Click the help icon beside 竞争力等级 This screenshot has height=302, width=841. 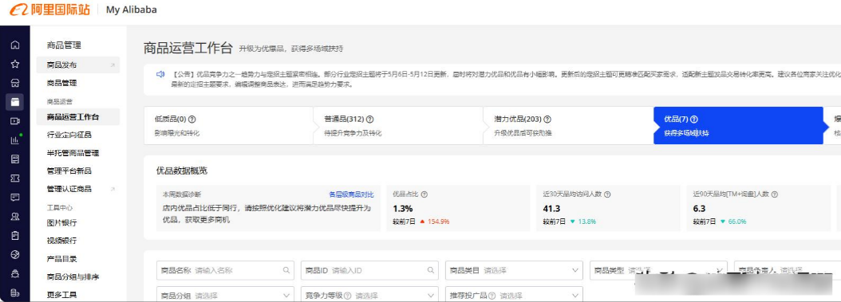tap(347, 296)
